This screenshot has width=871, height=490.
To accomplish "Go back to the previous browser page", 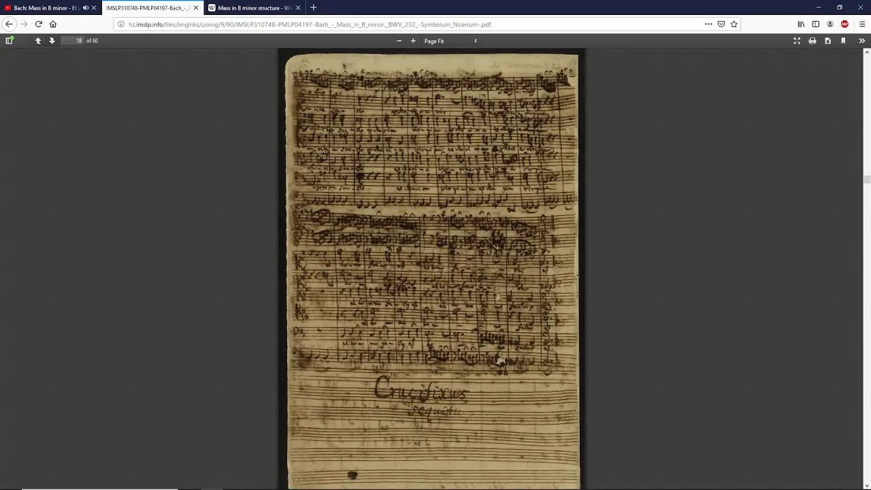I will pos(9,24).
